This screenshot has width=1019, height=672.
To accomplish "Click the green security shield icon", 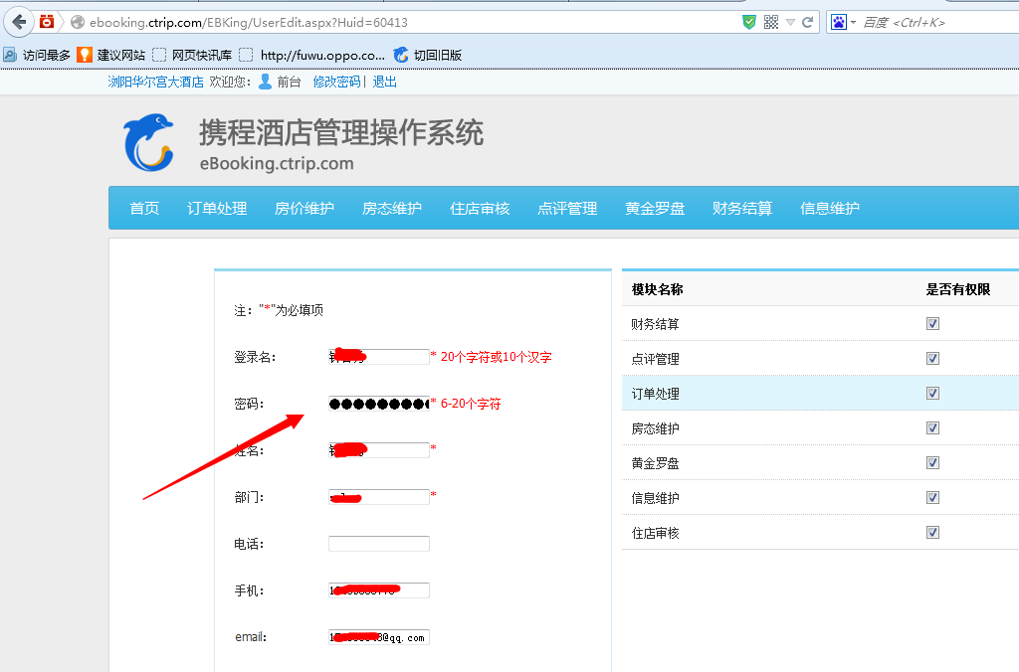I will tap(749, 22).
